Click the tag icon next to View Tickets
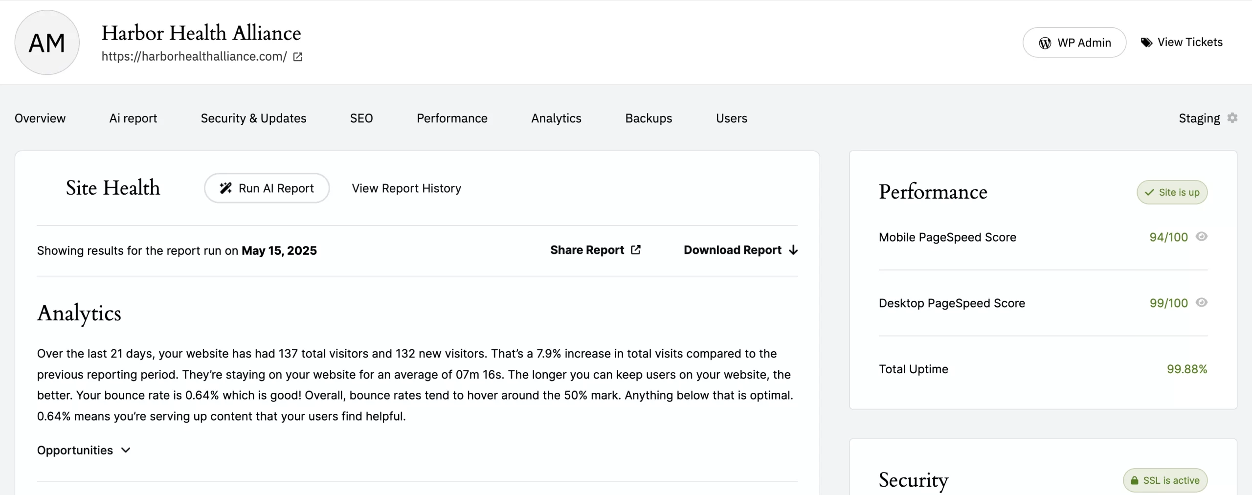This screenshot has width=1252, height=495. coord(1146,43)
